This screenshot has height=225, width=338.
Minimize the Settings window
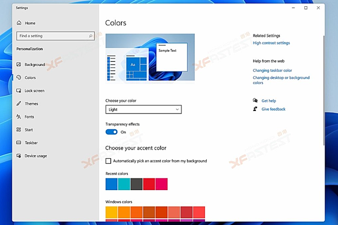[293, 8]
